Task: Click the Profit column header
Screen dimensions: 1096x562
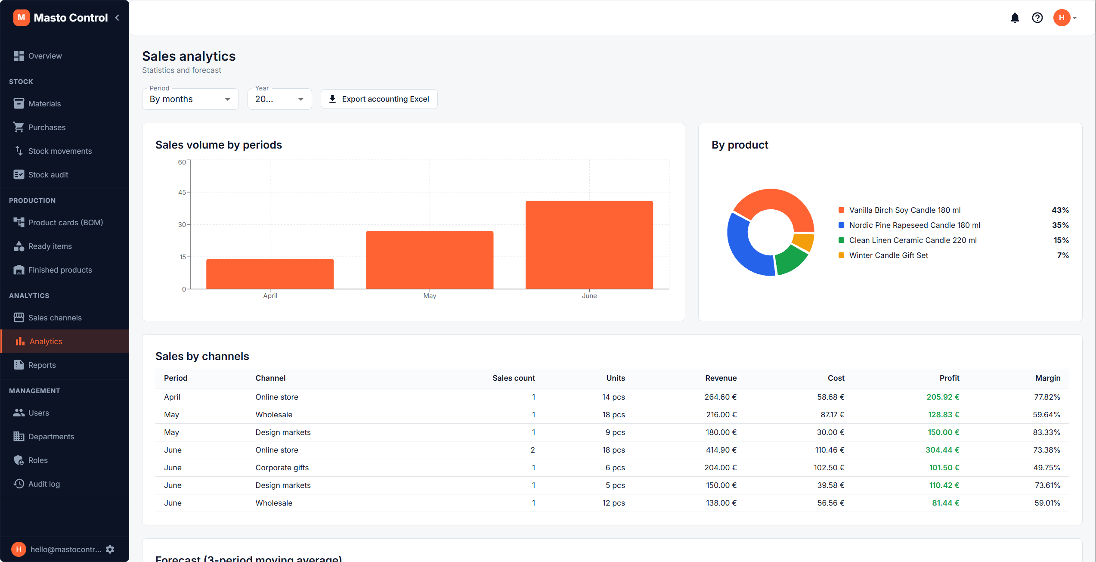Action: click(x=949, y=378)
